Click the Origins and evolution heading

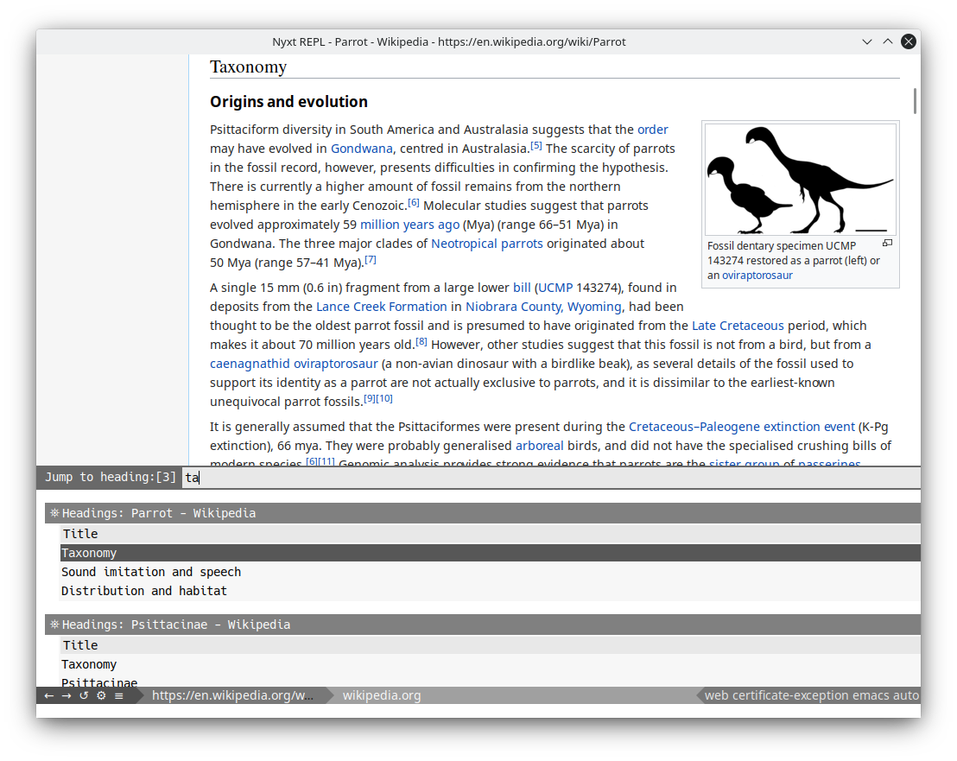coord(288,101)
